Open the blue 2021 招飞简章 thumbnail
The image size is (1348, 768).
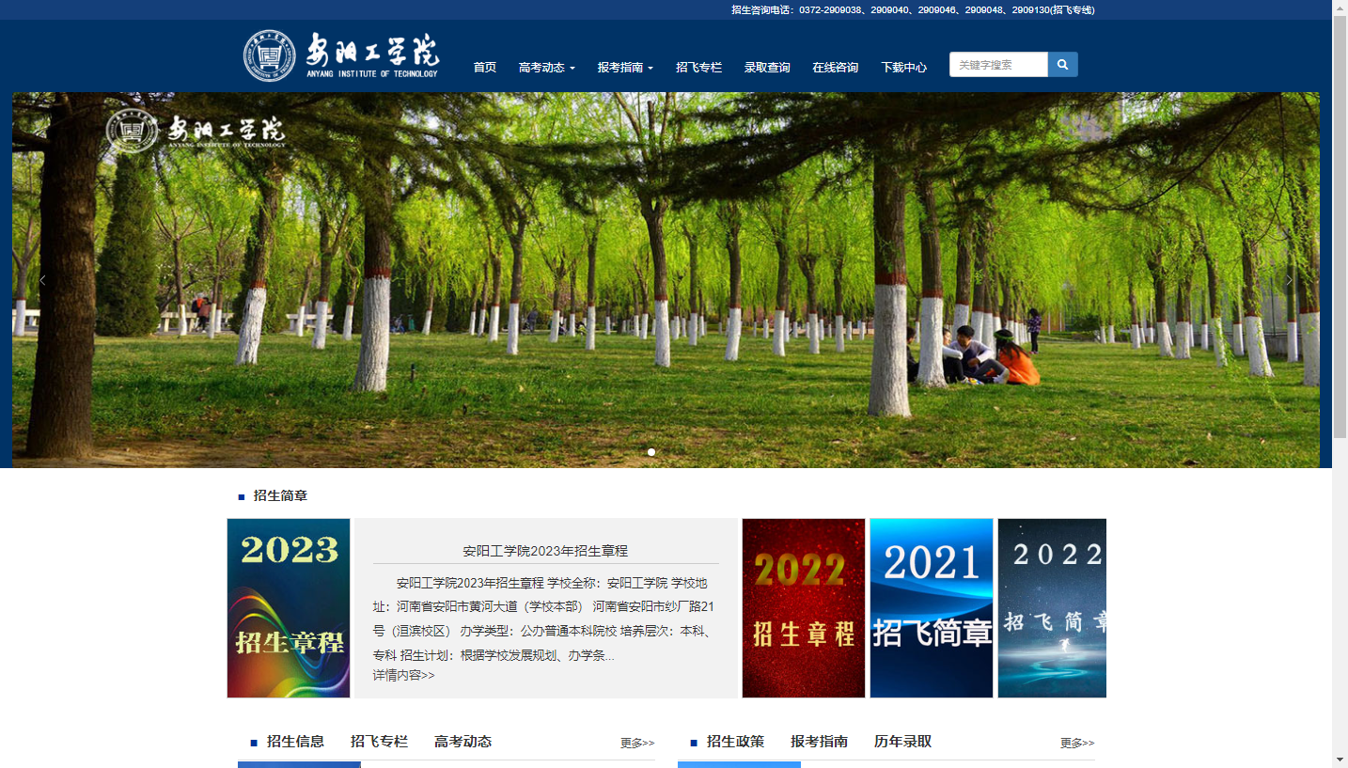(932, 608)
